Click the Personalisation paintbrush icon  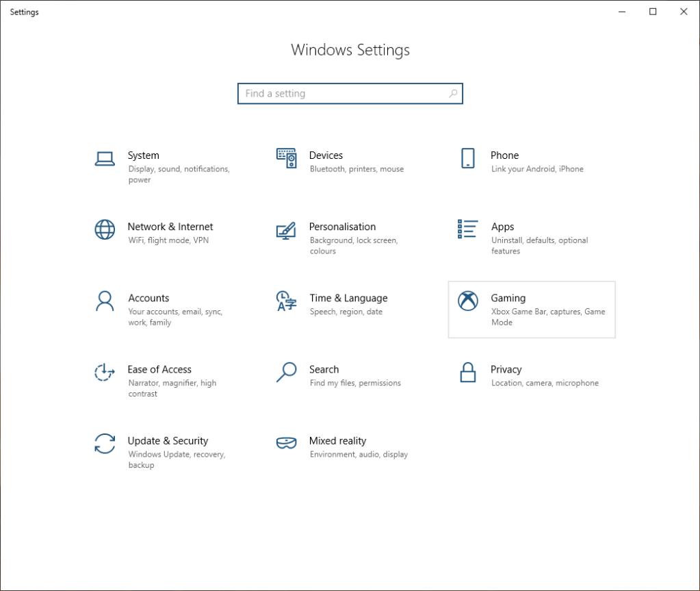(x=286, y=230)
